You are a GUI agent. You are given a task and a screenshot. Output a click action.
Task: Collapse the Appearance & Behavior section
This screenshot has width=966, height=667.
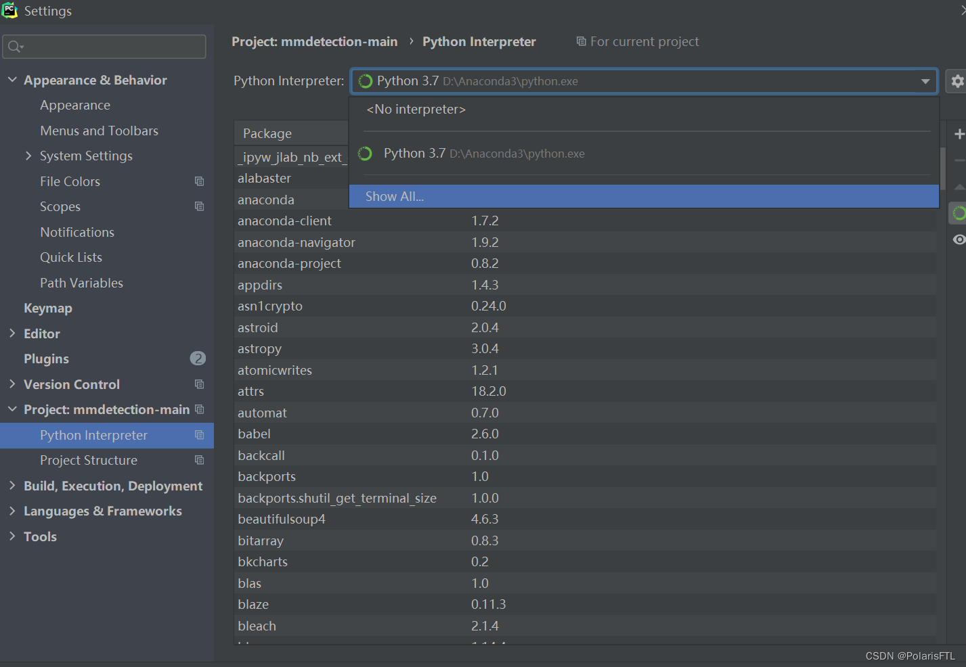click(12, 80)
